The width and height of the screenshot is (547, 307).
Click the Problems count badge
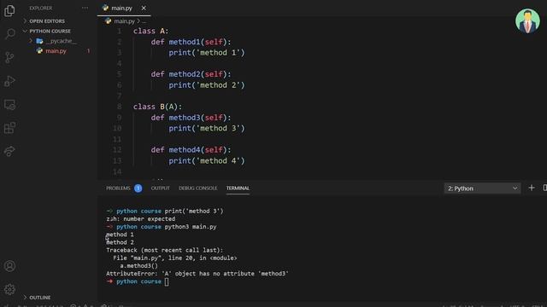tap(138, 188)
